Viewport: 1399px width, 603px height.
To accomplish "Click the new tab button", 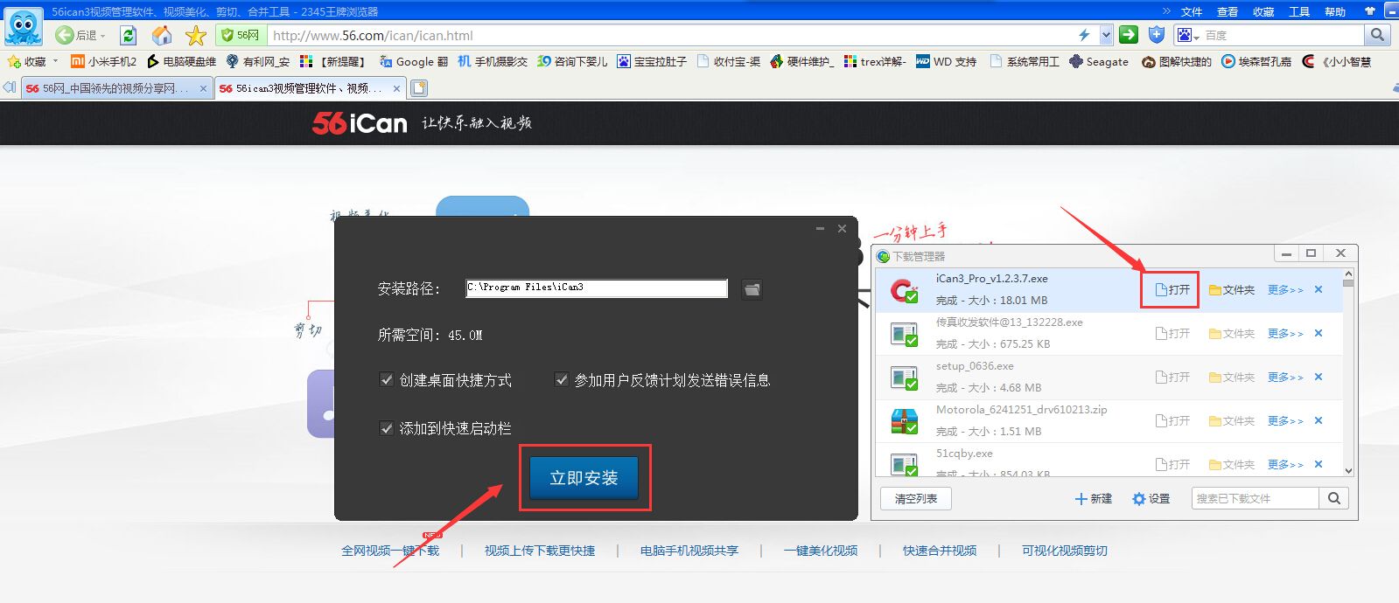I will pyautogui.click(x=419, y=88).
